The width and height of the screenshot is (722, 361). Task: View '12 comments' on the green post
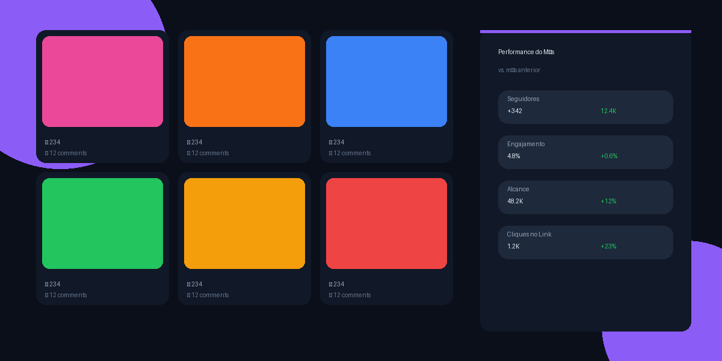click(66, 295)
